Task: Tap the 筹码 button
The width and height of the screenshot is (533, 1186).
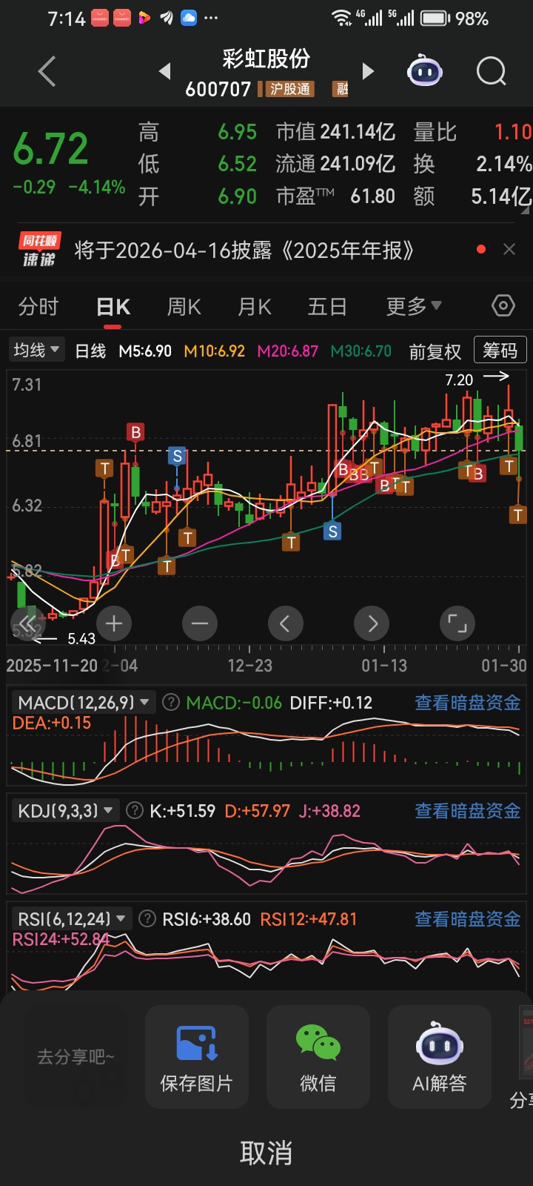Action: [500, 351]
